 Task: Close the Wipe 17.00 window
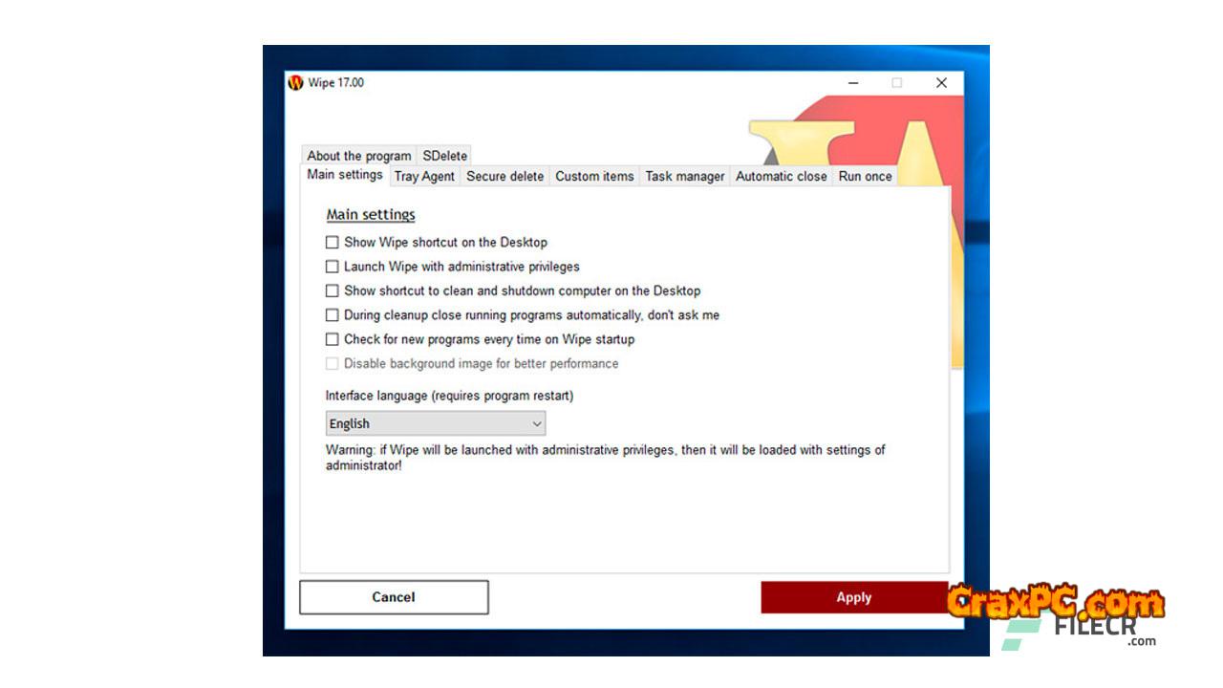coord(941,83)
